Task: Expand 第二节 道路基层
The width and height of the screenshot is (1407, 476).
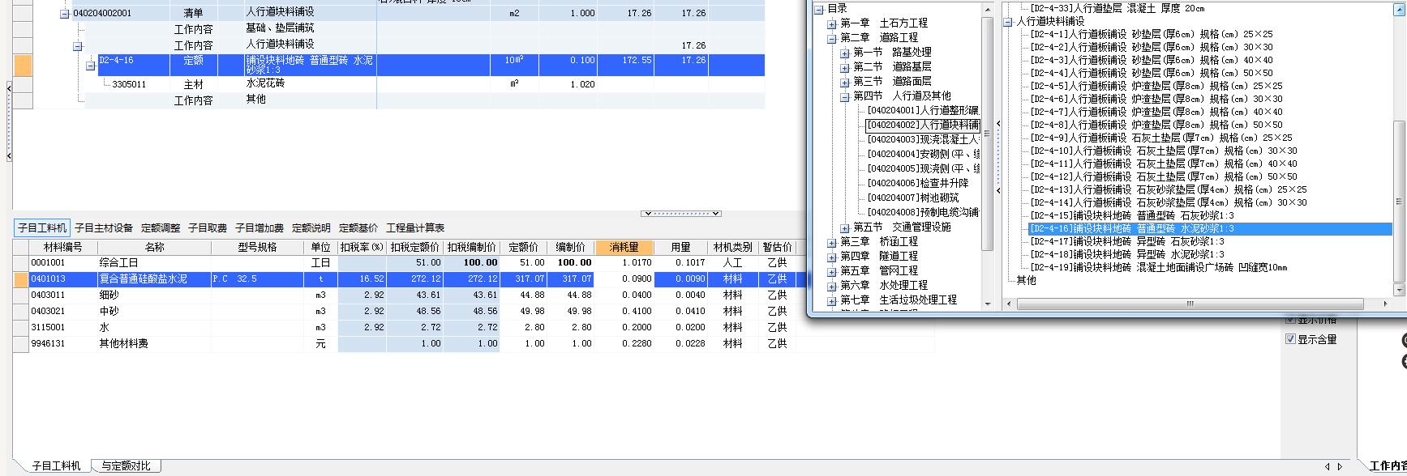Action: point(845,67)
